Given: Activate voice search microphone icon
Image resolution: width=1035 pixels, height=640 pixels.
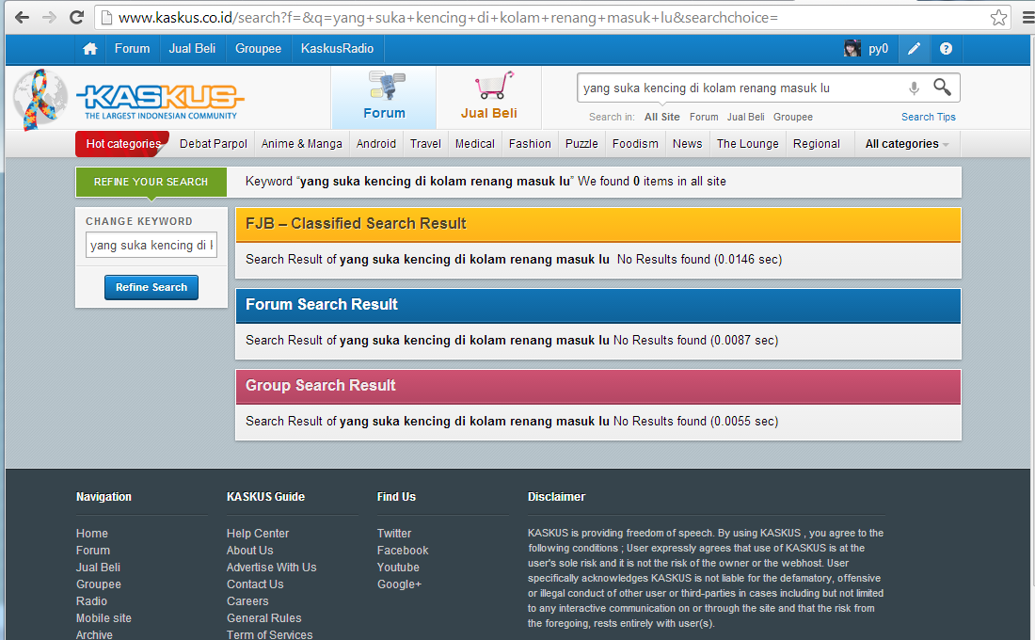Looking at the screenshot, I should pos(914,88).
